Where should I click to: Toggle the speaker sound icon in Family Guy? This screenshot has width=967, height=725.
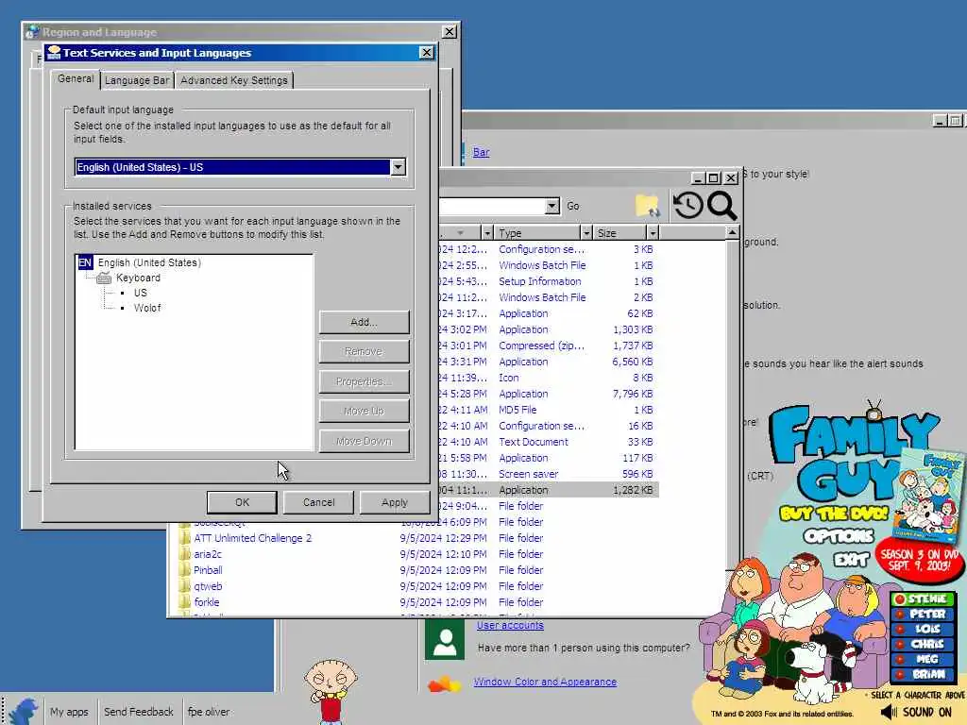(889, 712)
